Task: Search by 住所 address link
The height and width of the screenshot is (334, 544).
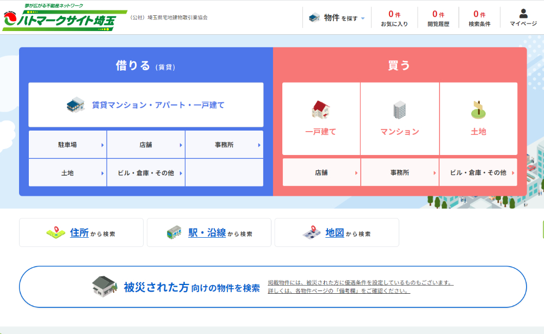Action: [x=79, y=233]
